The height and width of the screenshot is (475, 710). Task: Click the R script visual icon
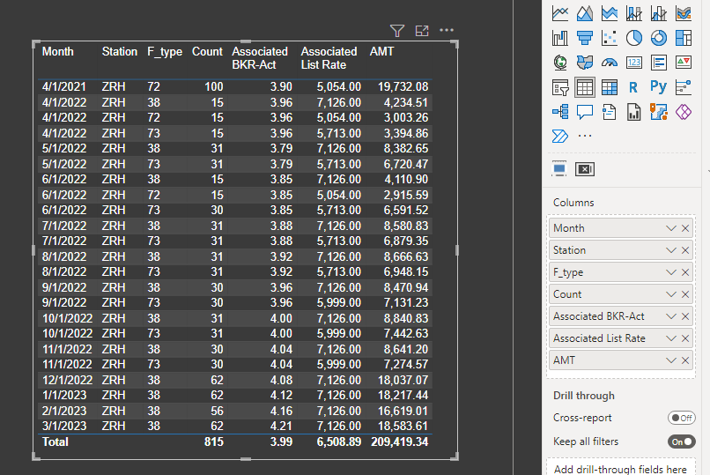pos(633,87)
